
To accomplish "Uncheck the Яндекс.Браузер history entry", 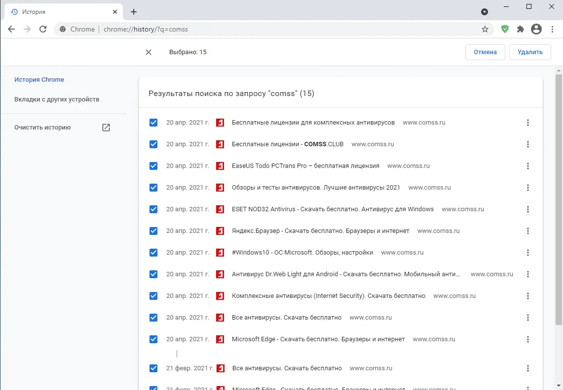I will pyautogui.click(x=153, y=231).
